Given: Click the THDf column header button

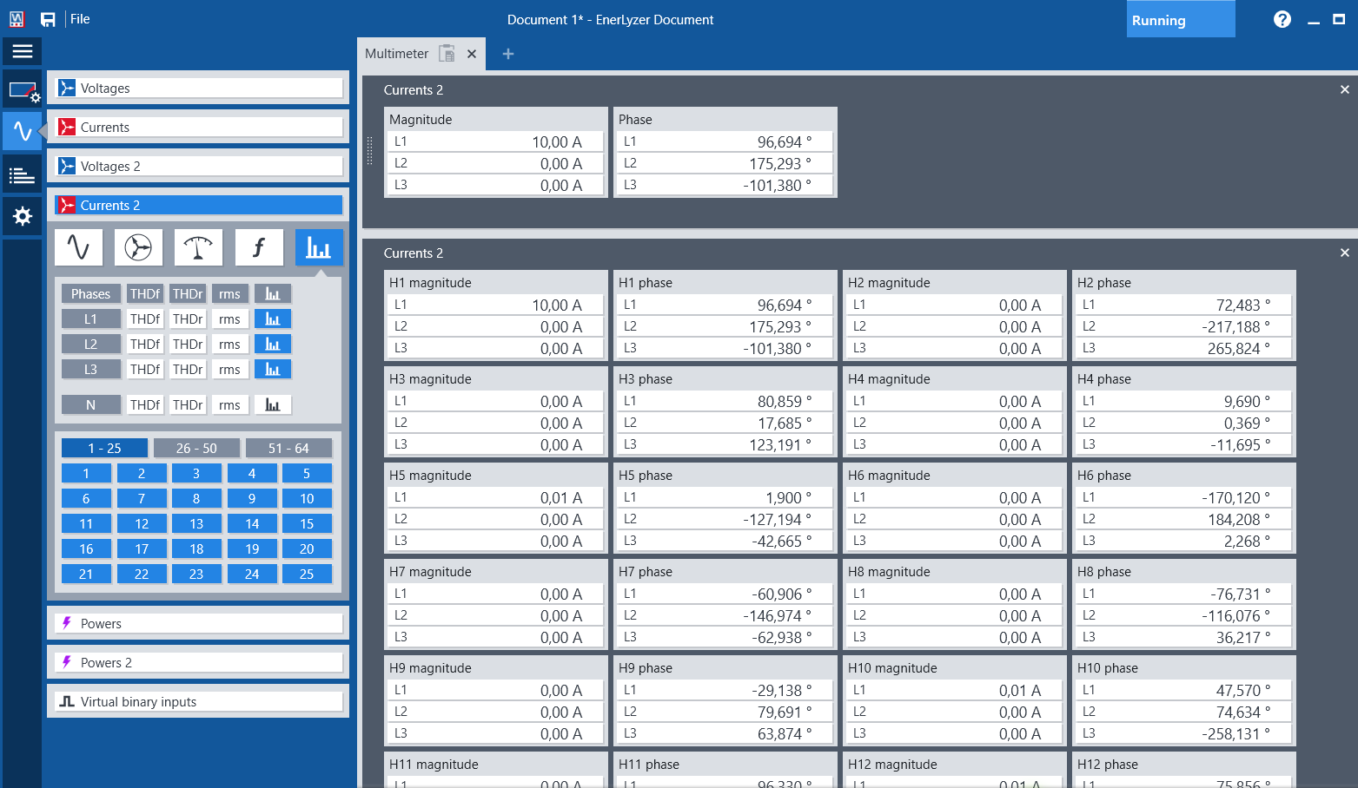Looking at the screenshot, I should tap(145, 294).
